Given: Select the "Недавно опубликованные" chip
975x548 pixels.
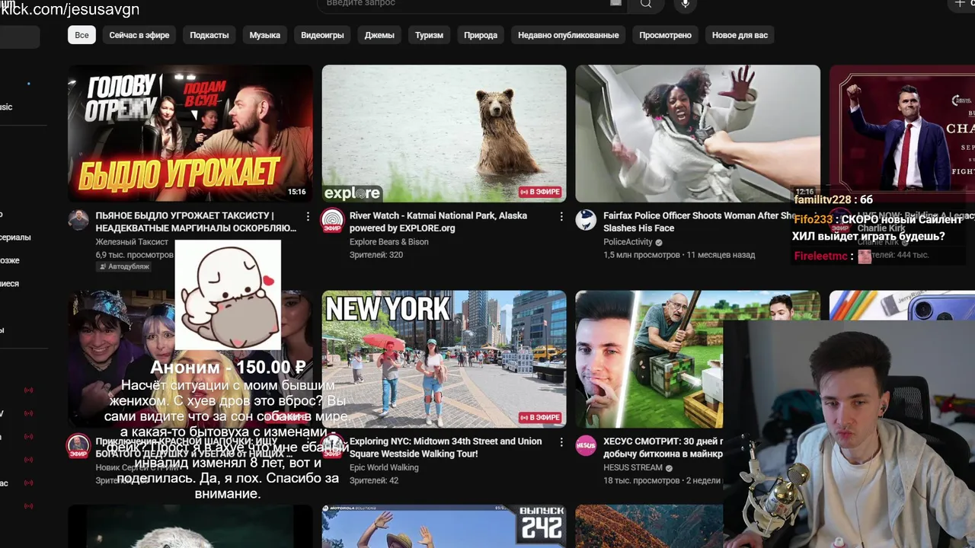Looking at the screenshot, I should click(x=568, y=35).
